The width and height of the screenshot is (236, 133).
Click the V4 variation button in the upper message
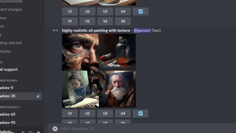(x=123, y=21)
